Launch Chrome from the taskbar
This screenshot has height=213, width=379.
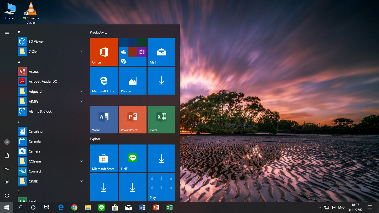coord(74,207)
